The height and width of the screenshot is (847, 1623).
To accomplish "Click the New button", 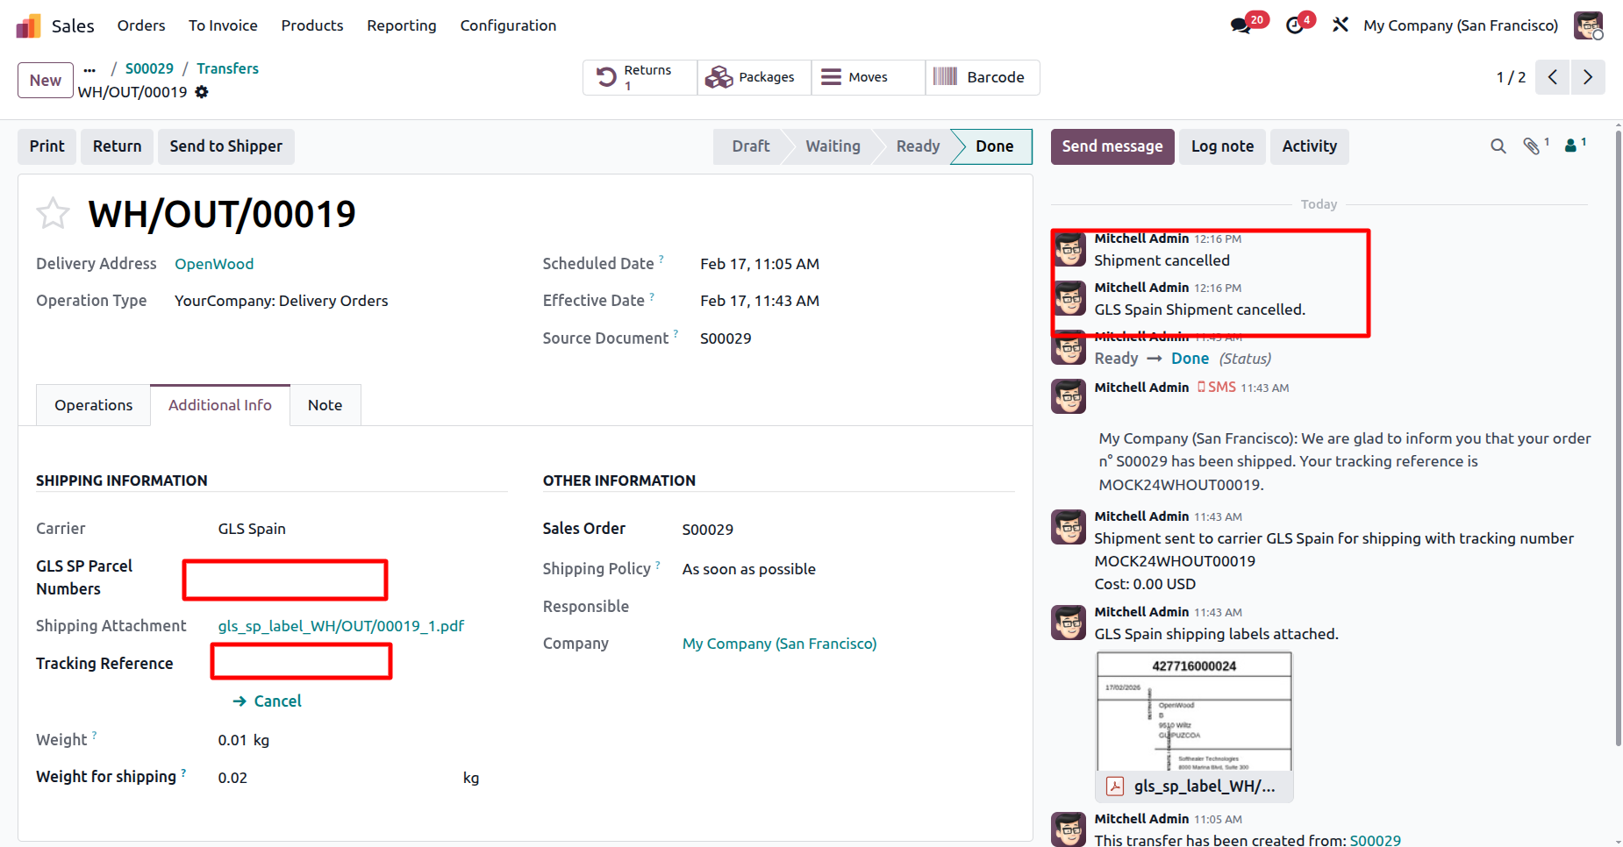I will (x=46, y=81).
